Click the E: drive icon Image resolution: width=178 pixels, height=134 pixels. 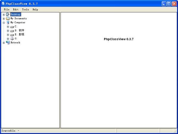12,35
